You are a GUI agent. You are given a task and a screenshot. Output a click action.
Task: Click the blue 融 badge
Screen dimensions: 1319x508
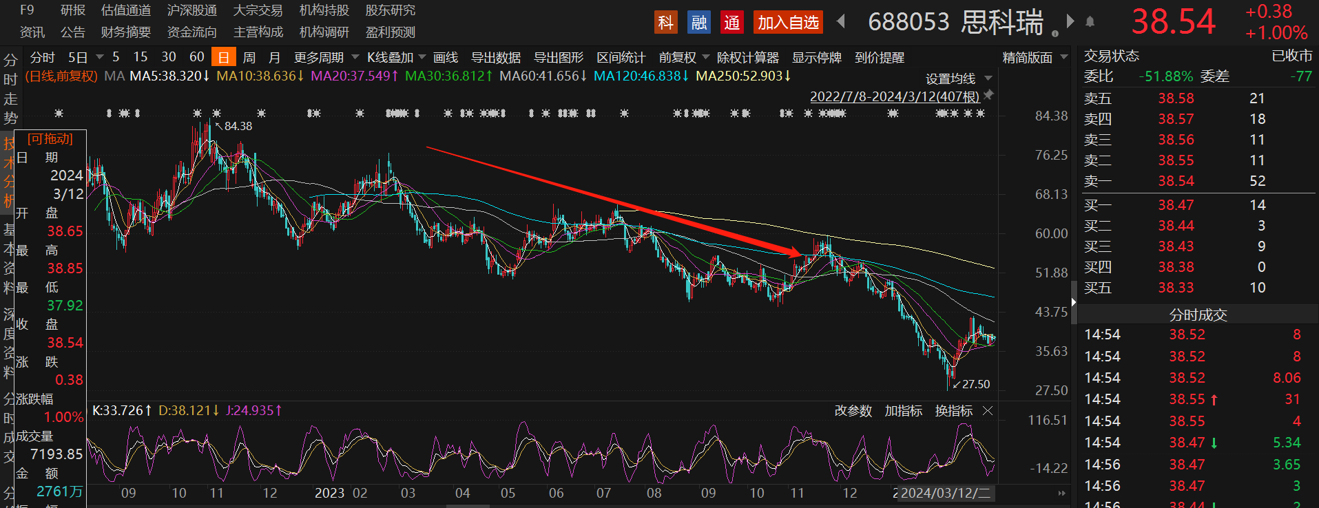click(699, 23)
